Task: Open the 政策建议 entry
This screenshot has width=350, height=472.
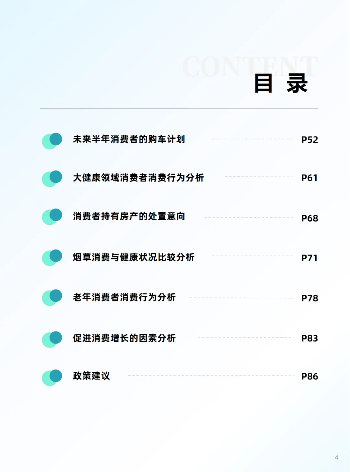Action: 91,376
